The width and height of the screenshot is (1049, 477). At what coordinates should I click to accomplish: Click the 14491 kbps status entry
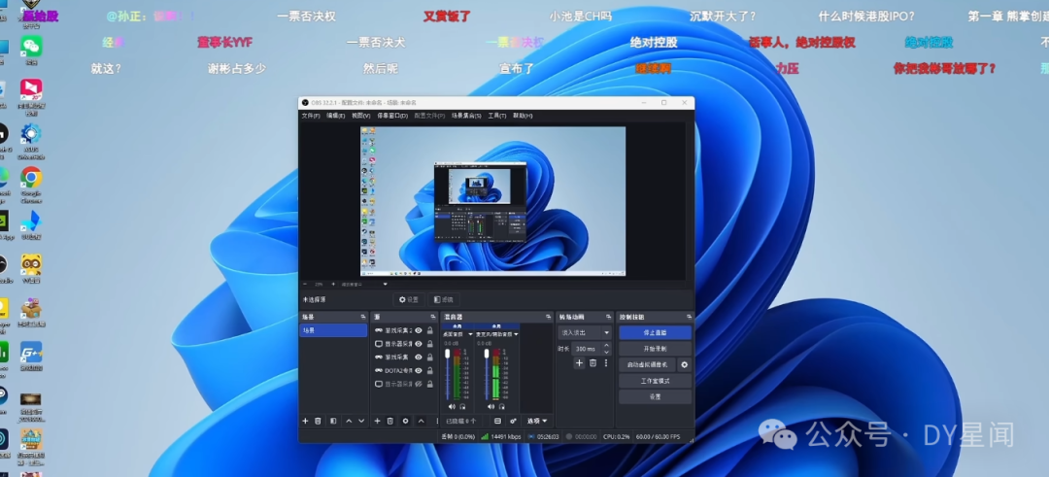pyautogui.click(x=501, y=437)
